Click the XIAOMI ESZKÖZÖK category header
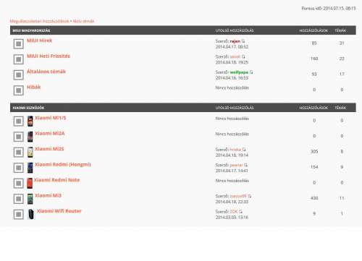Screen dimensions: 362x261 (28, 108)
